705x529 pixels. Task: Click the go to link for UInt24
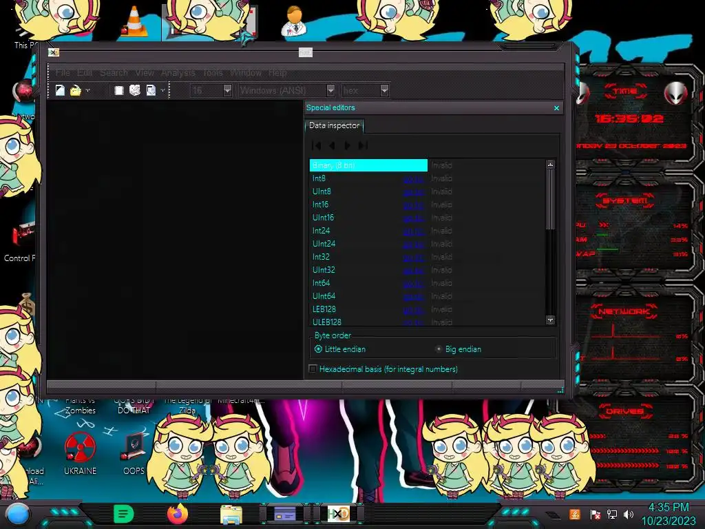tap(413, 245)
